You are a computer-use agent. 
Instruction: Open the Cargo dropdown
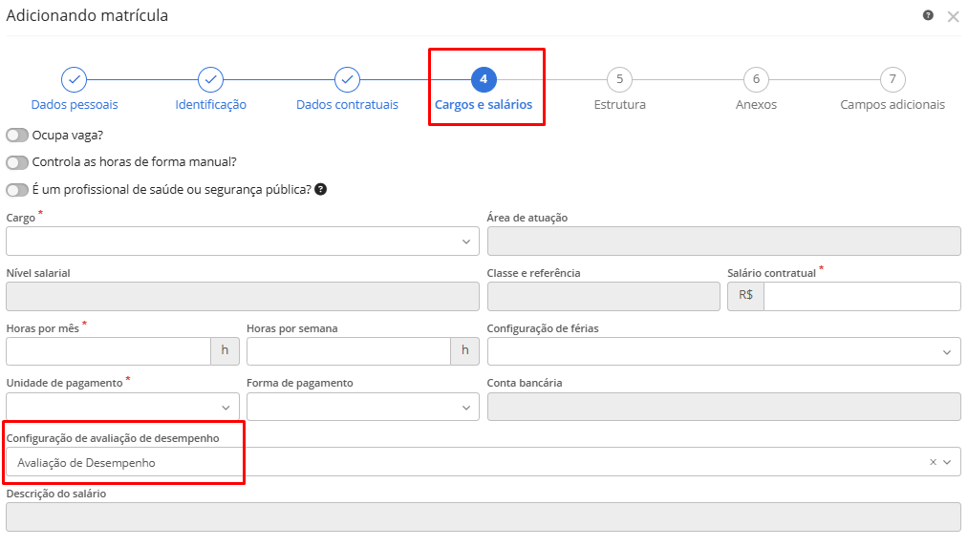[243, 242]
